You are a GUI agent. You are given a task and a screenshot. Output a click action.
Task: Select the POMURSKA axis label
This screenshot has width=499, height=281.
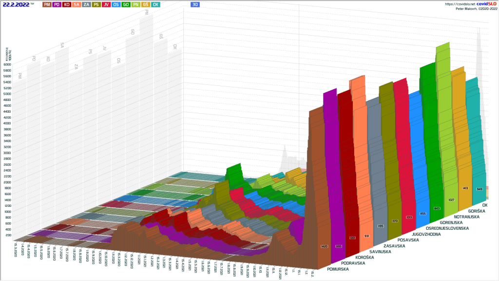(338, 269)
